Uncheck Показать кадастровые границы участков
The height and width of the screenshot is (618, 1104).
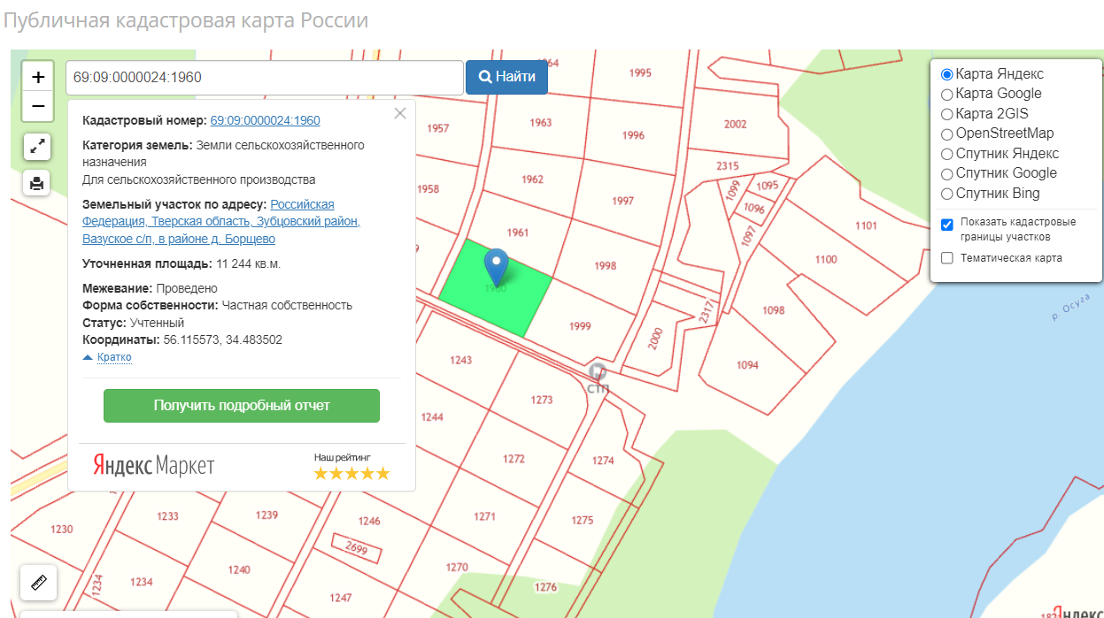point(947,225)
